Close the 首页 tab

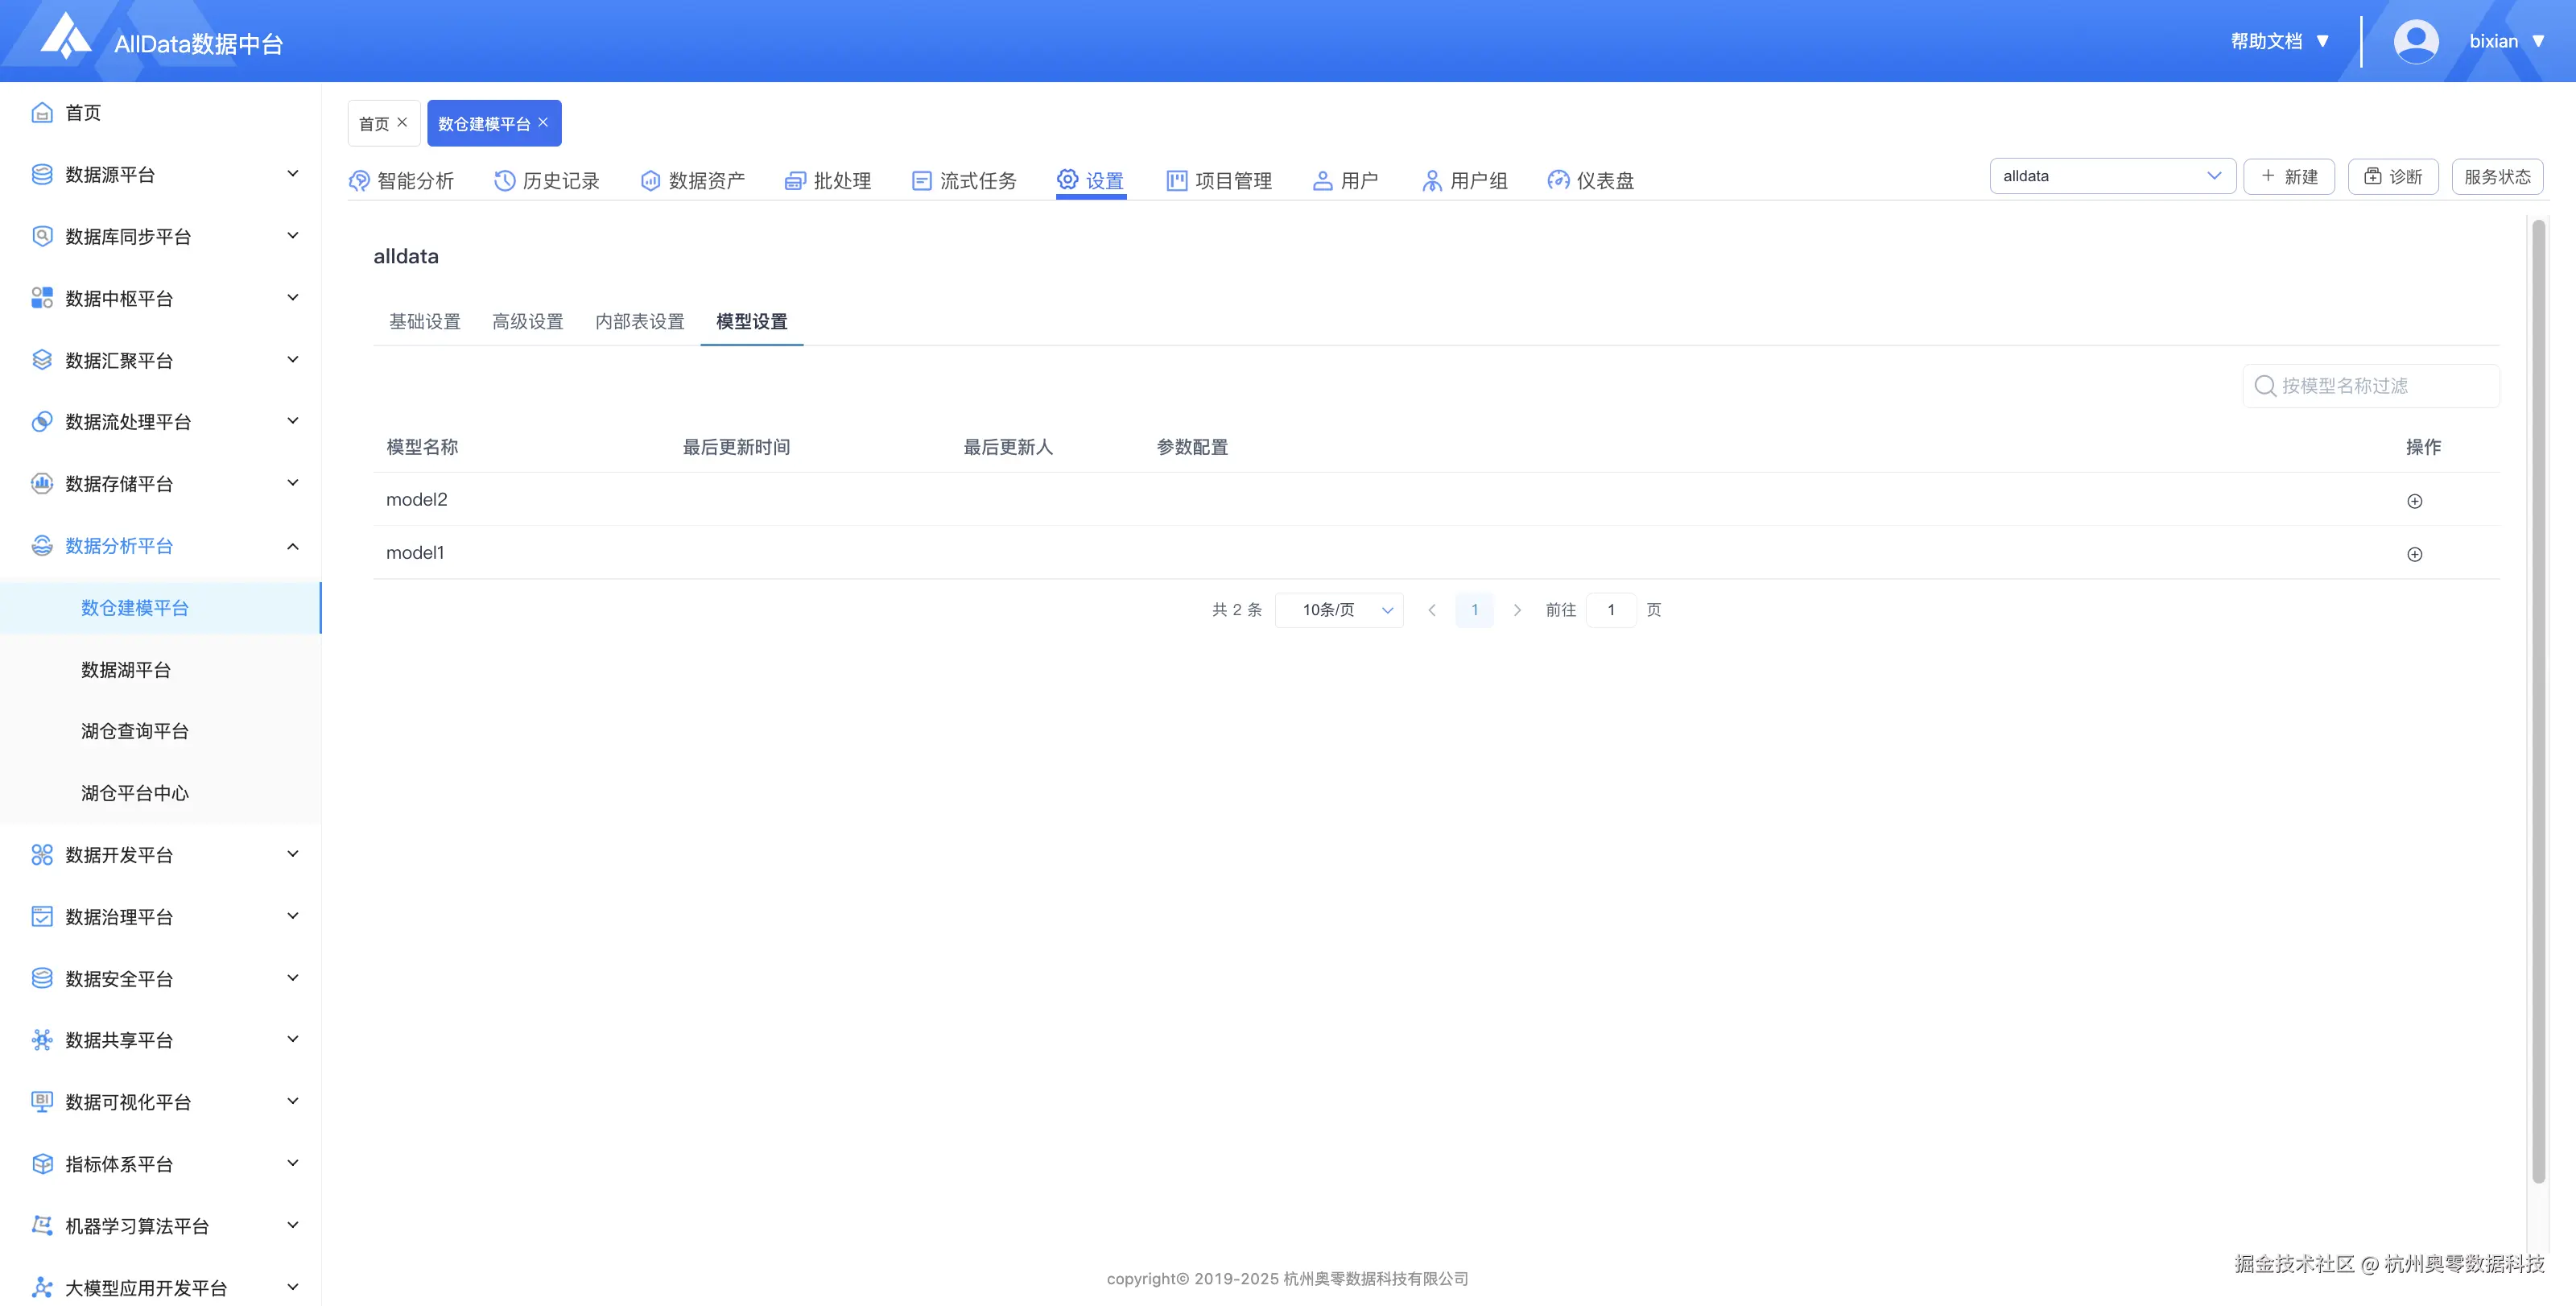click(x=402, y=122)
